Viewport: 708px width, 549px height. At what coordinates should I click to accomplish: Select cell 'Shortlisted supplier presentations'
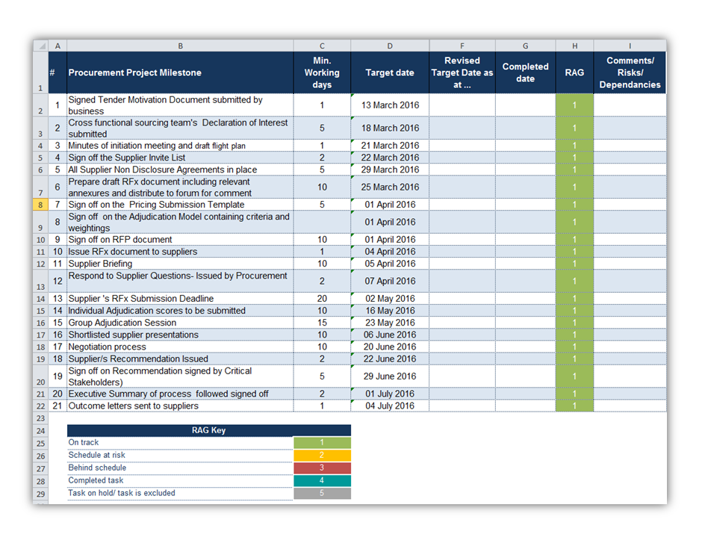point(180,335)
